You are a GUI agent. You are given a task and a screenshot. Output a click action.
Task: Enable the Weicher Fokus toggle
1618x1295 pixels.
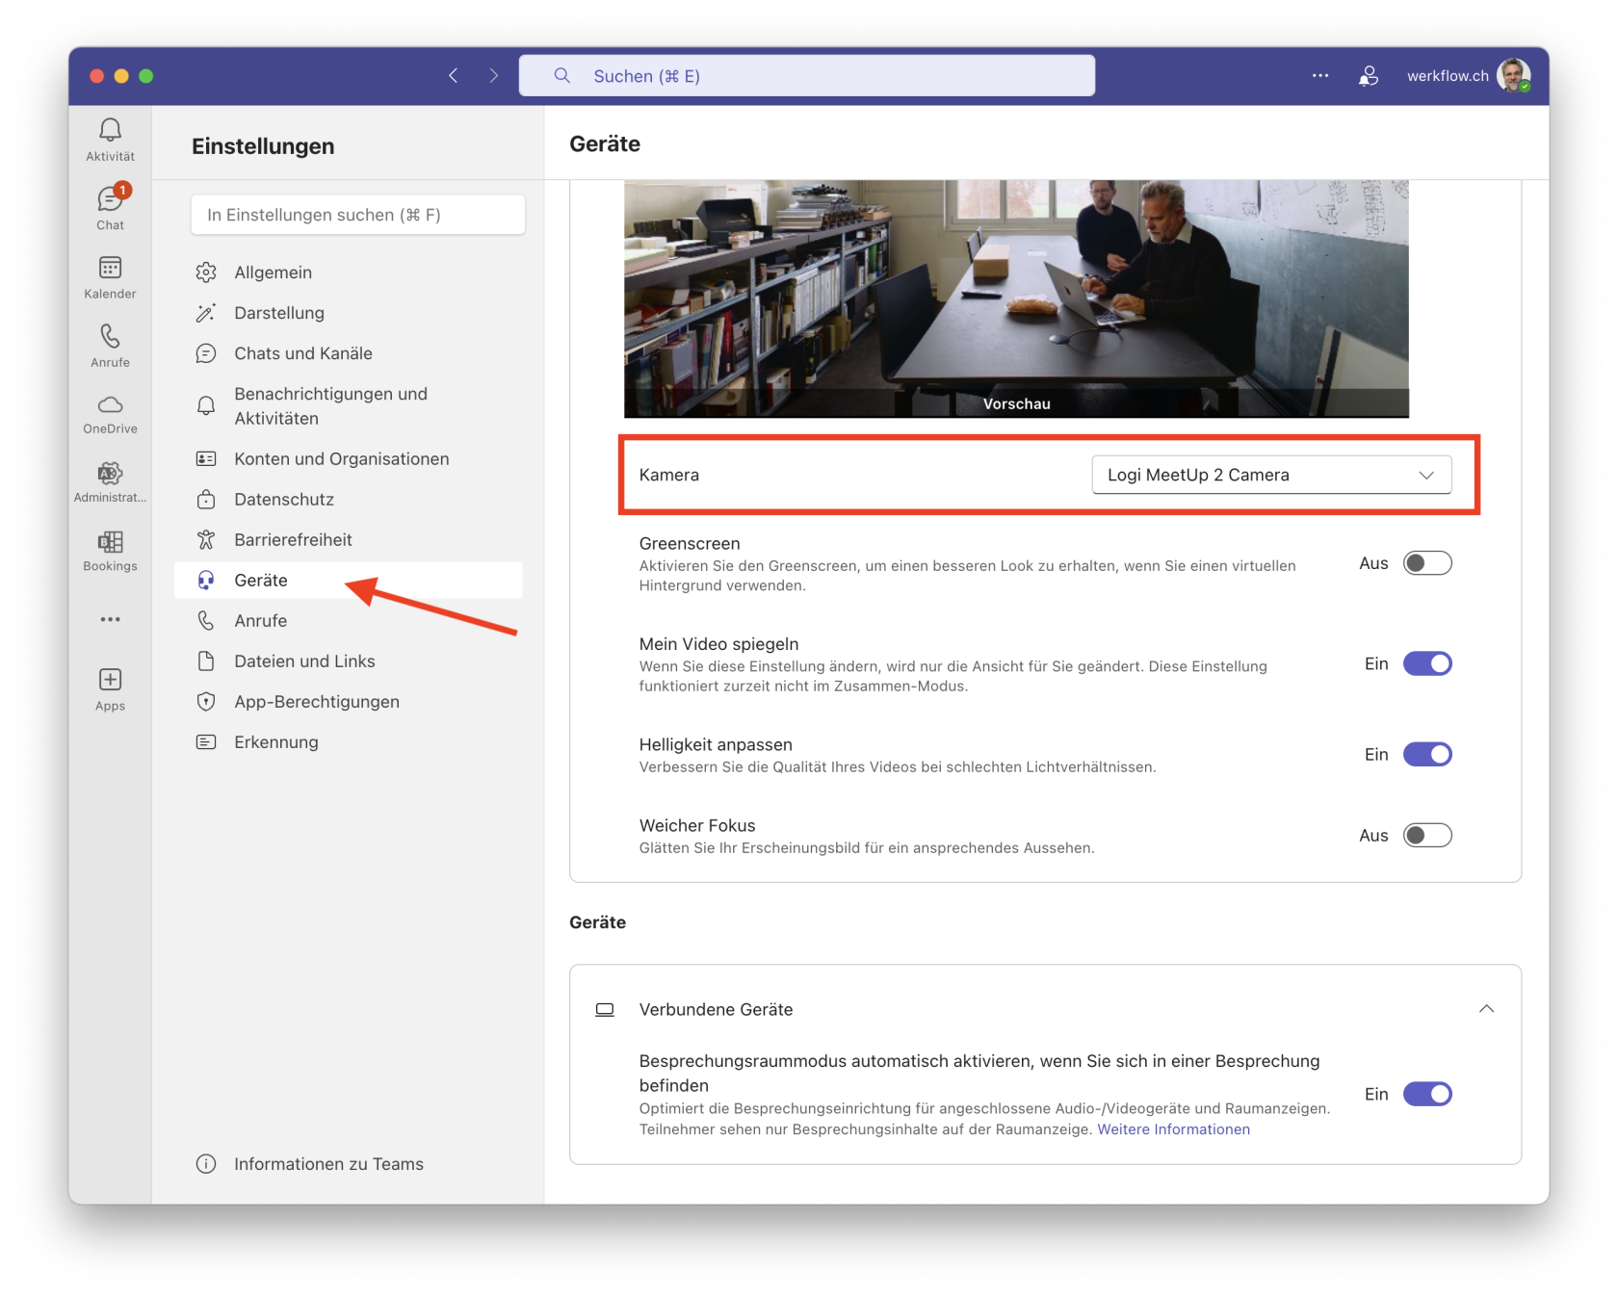click(x=1426, y=836)
